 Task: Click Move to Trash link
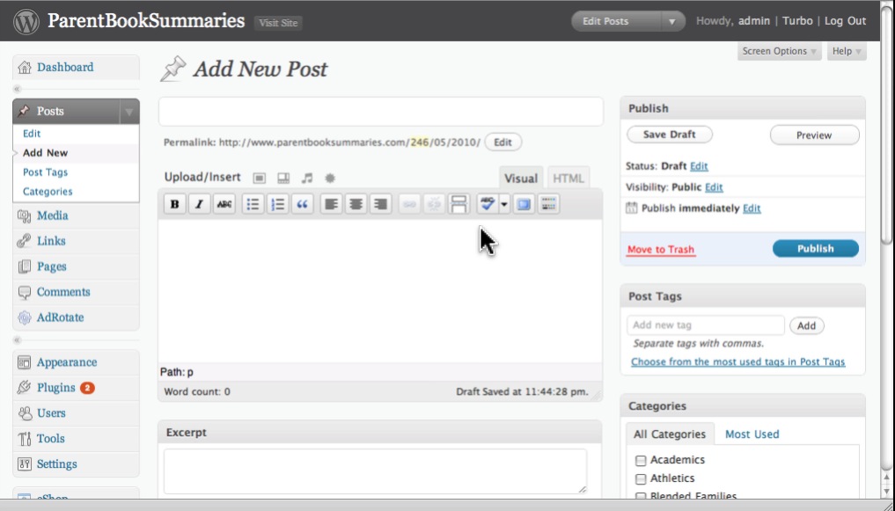661,250
